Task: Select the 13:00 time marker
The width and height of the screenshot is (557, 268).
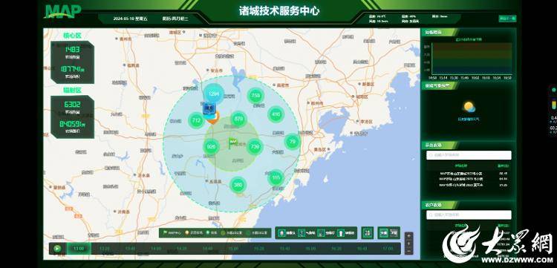Action: pos(79,249)
